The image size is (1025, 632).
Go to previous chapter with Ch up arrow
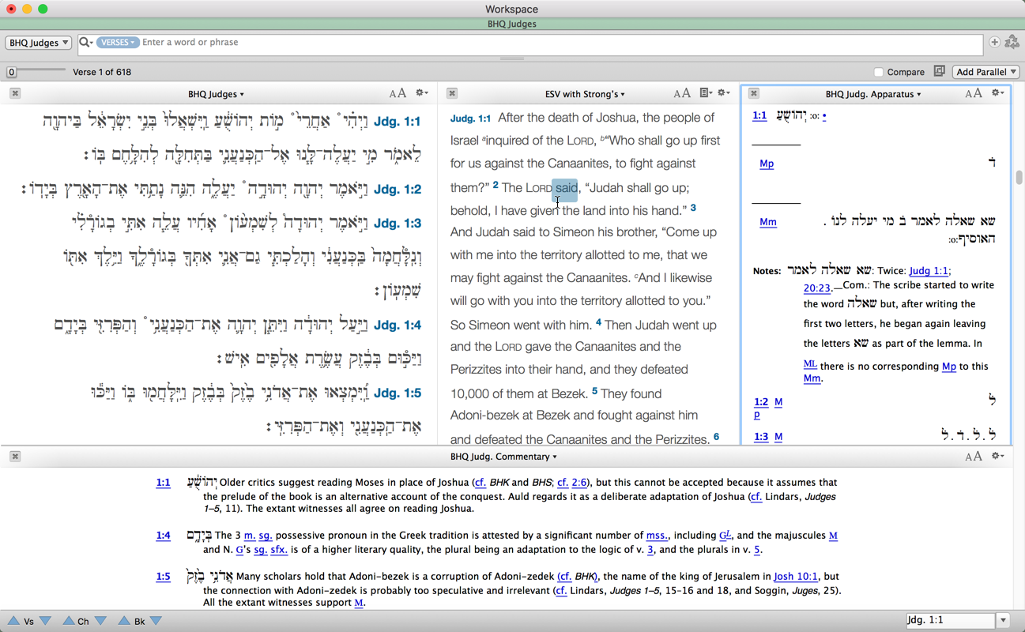69,621
